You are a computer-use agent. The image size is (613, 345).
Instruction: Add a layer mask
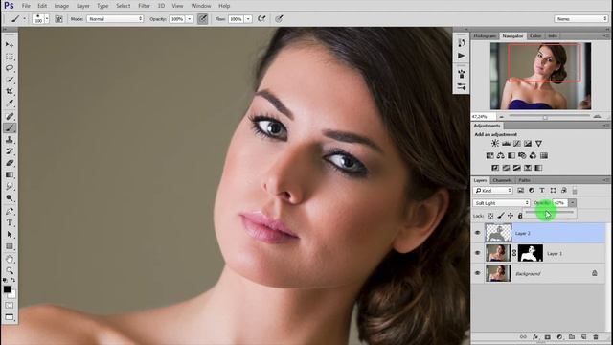click(547, 336)
